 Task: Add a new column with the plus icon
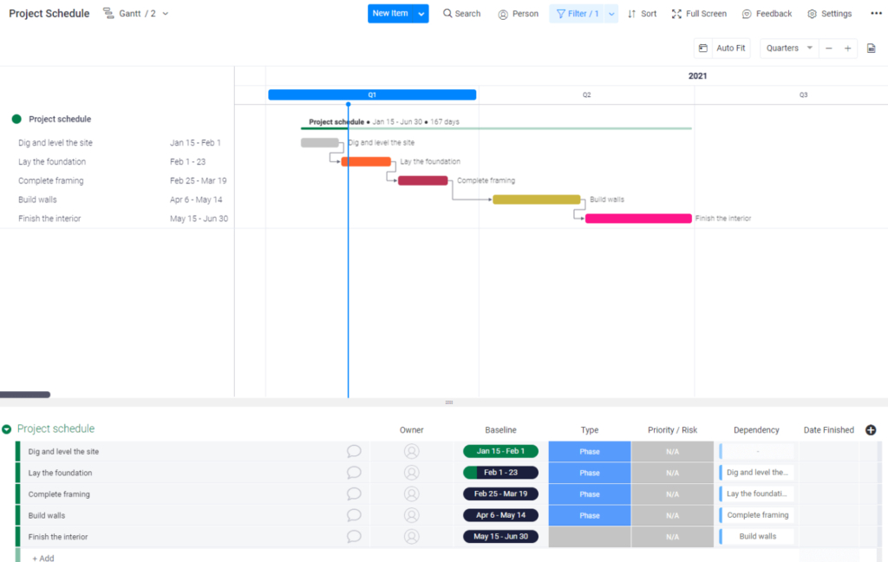[871, 429]
